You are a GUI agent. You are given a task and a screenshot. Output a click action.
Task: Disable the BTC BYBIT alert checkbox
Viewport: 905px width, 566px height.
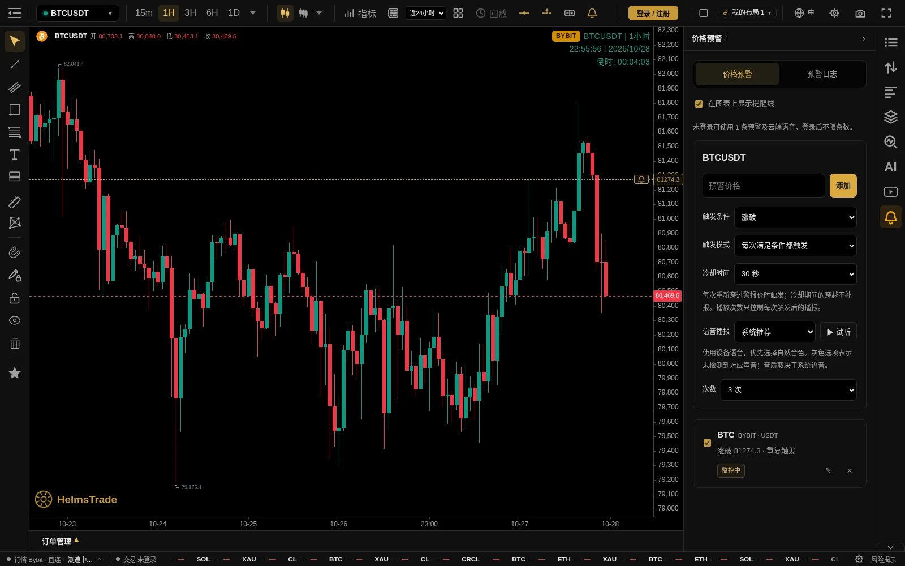click(x=707, y=443)
